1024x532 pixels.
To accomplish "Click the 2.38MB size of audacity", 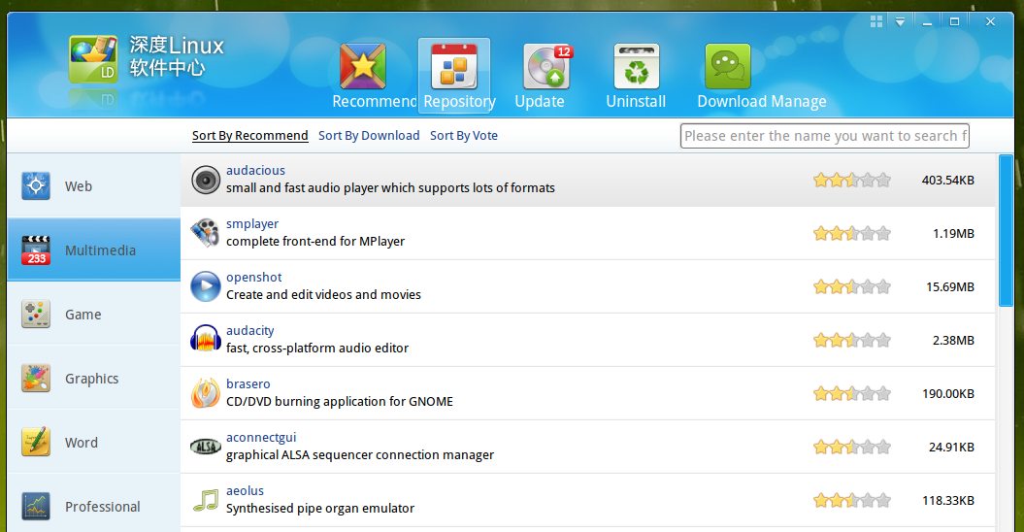I will click(x=953, y=340).
